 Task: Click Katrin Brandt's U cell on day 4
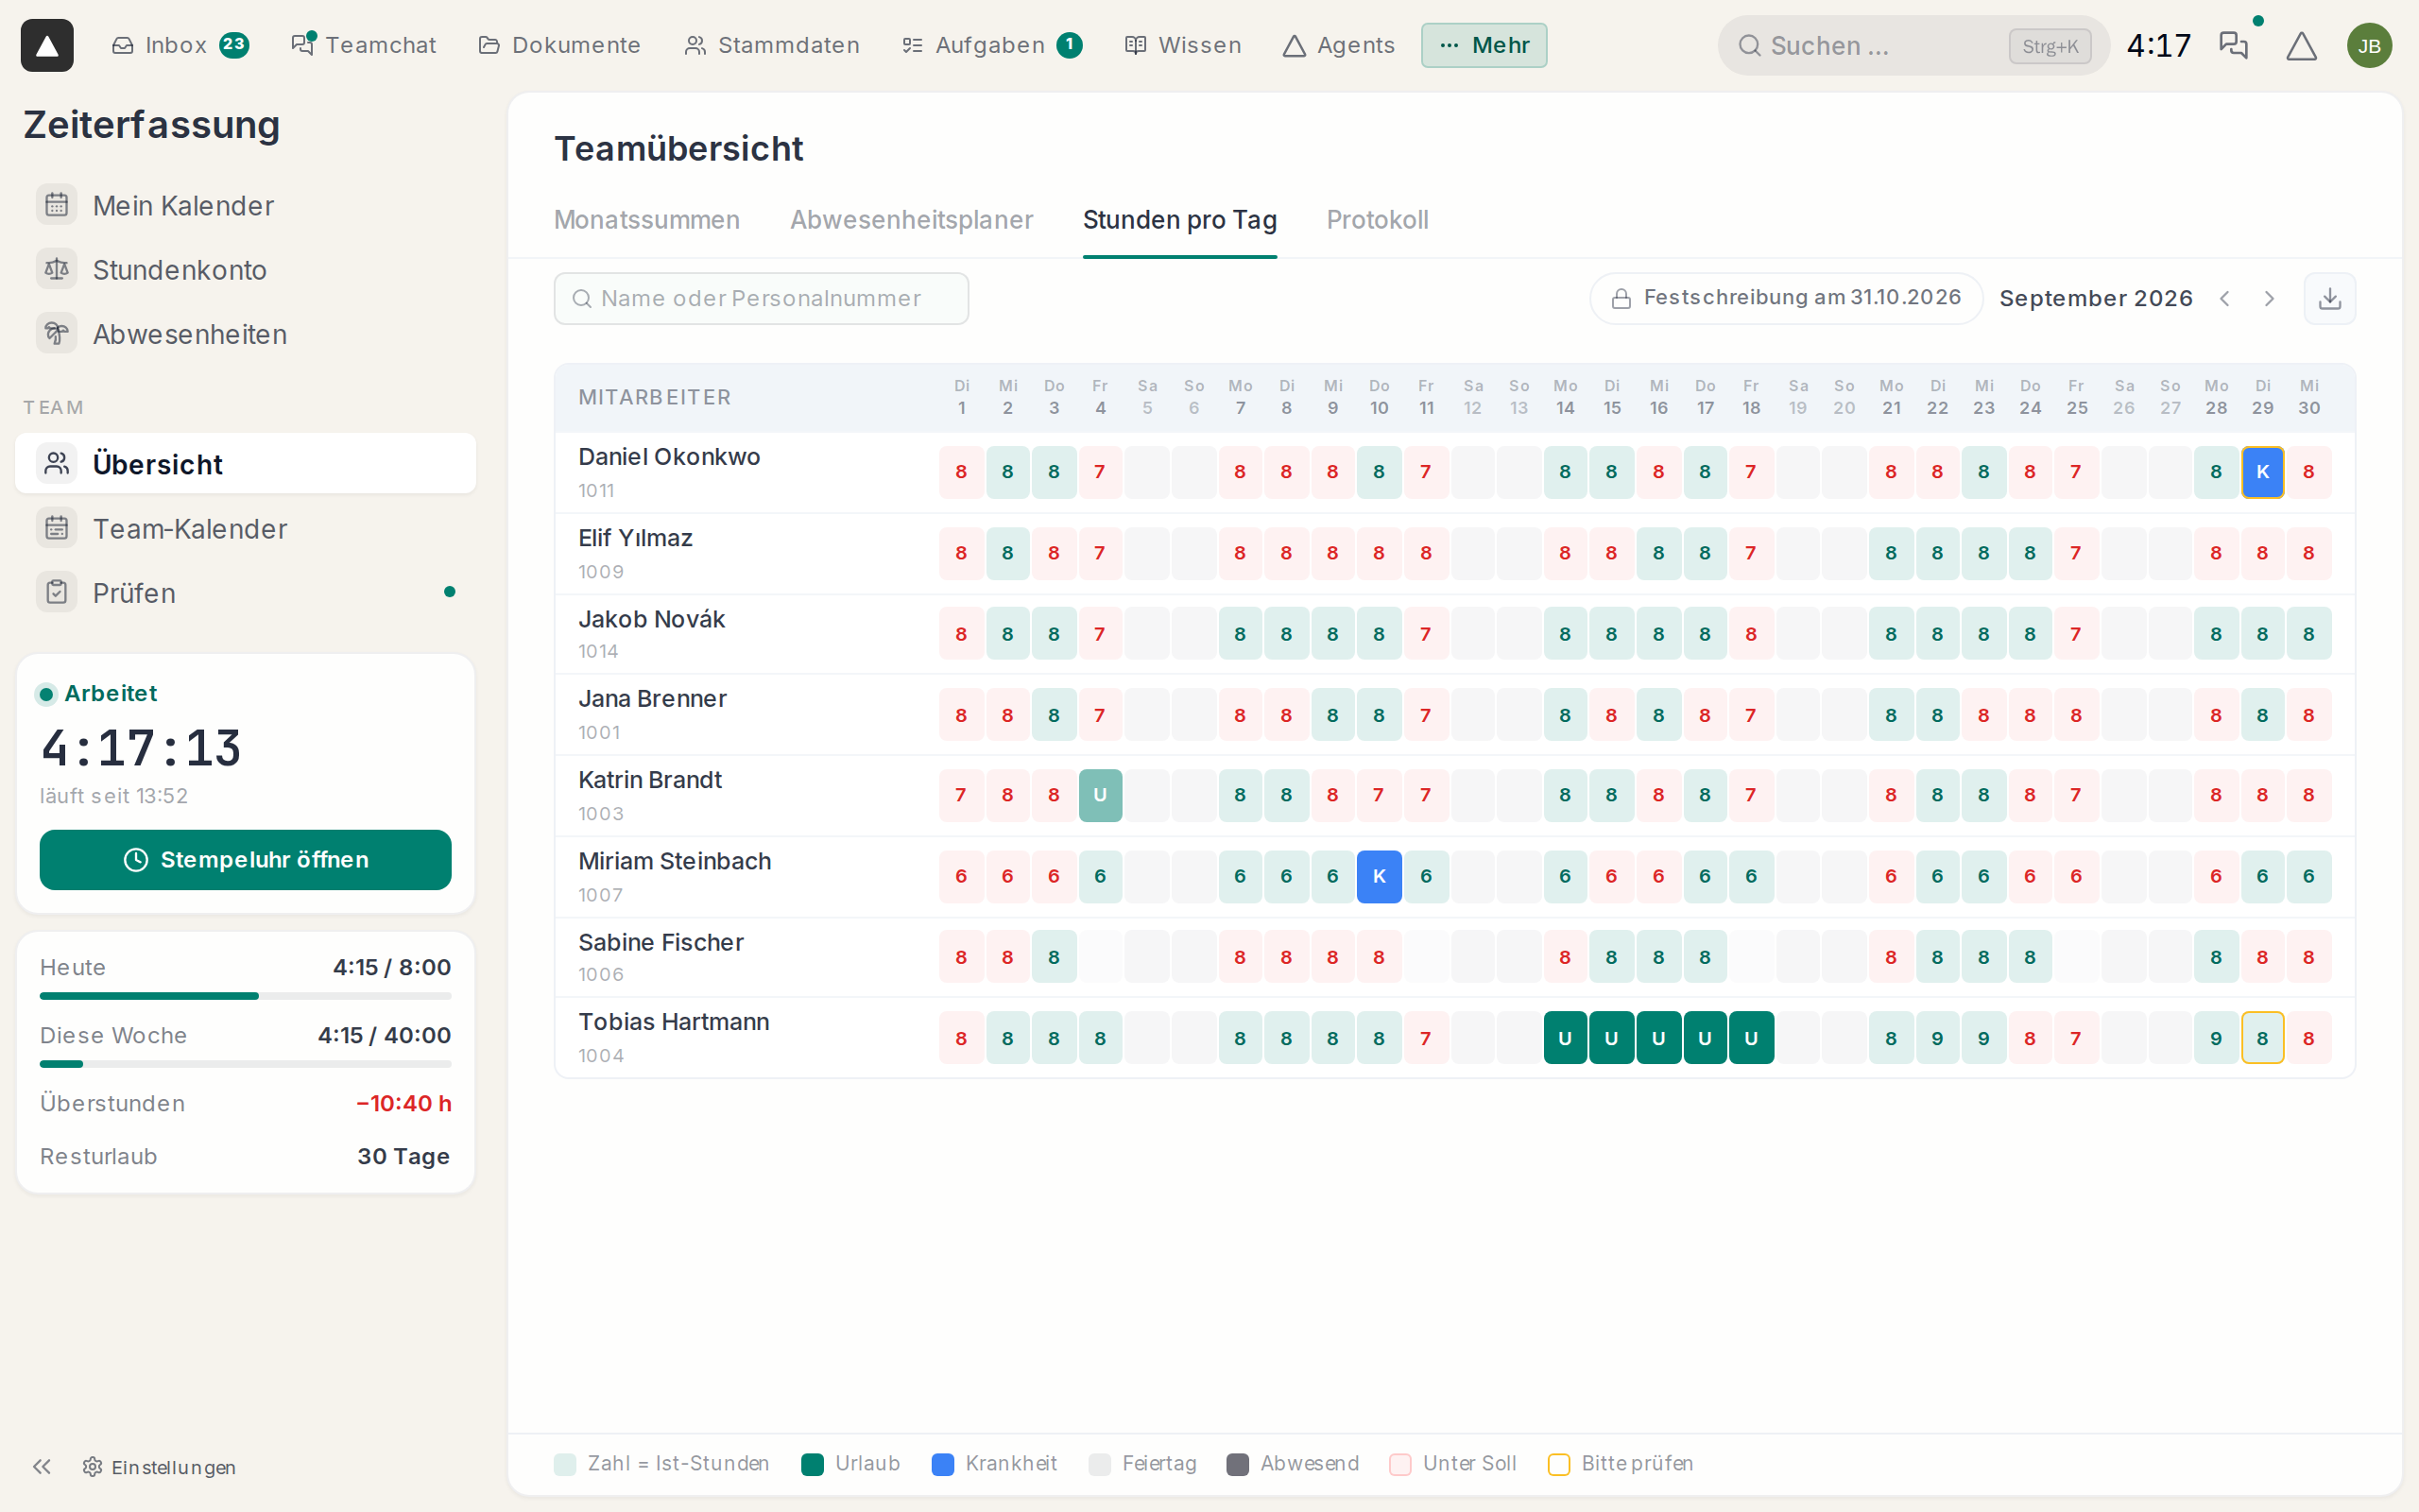(x=1100, y=795)
